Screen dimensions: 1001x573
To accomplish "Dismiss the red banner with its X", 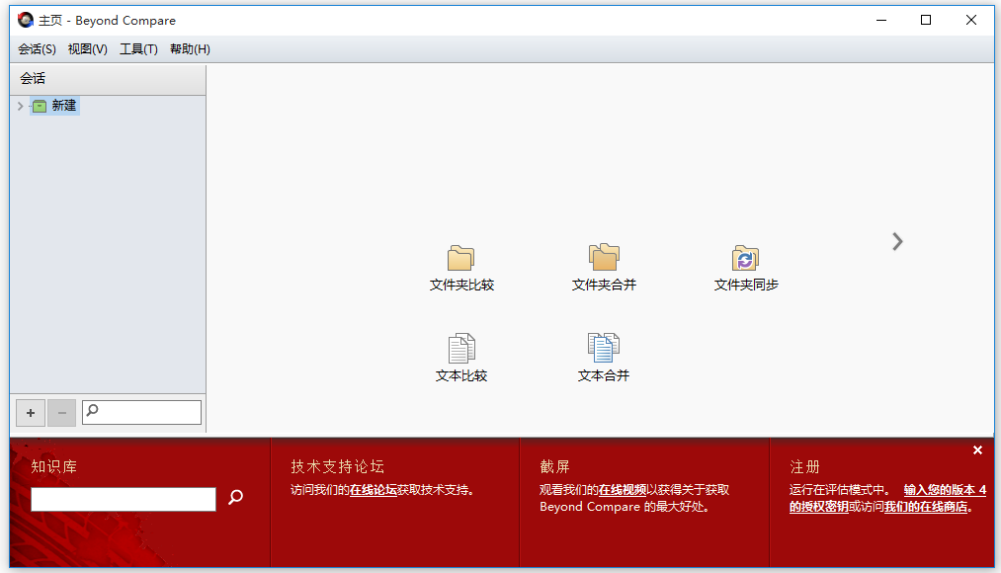I will tap(977, 450).
